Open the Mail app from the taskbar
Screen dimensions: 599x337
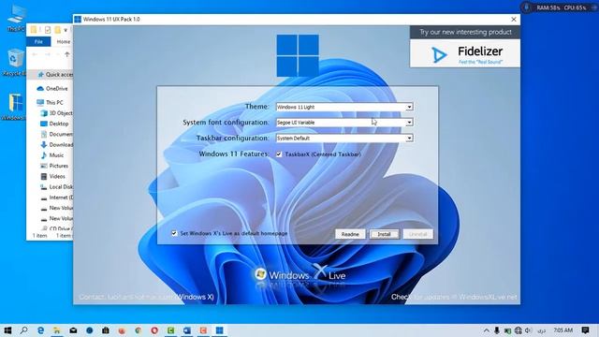click(73, 330)
